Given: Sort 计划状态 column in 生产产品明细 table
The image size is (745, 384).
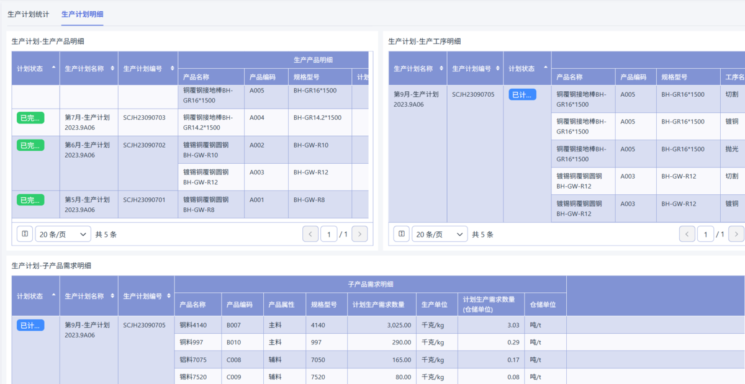Looking at the screenshot, I should (53, 68).
